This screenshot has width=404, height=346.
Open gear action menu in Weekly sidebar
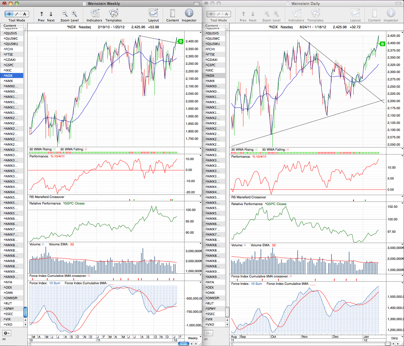coord(7,333)
